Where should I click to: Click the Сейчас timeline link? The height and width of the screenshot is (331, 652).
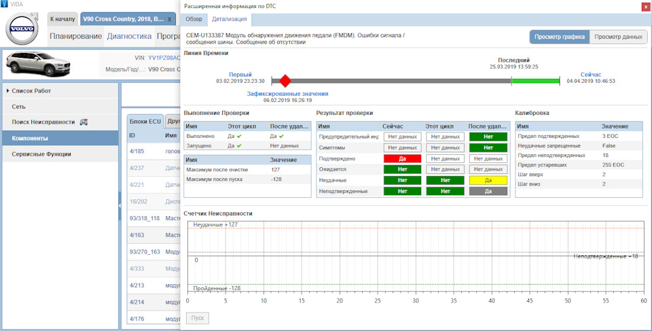591,75
